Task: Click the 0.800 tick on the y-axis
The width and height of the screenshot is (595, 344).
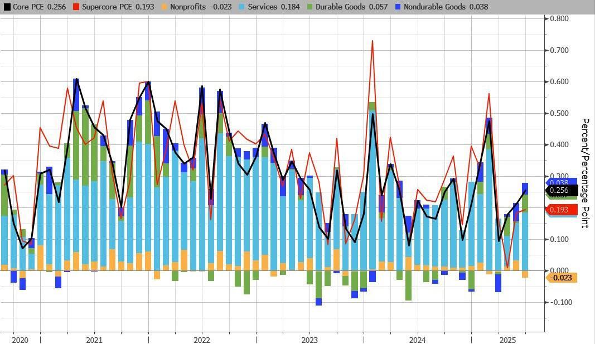Action: [559, 19]
